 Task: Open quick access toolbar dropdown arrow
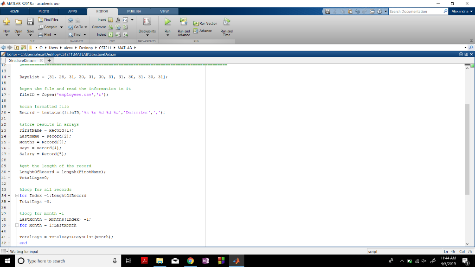385,12
